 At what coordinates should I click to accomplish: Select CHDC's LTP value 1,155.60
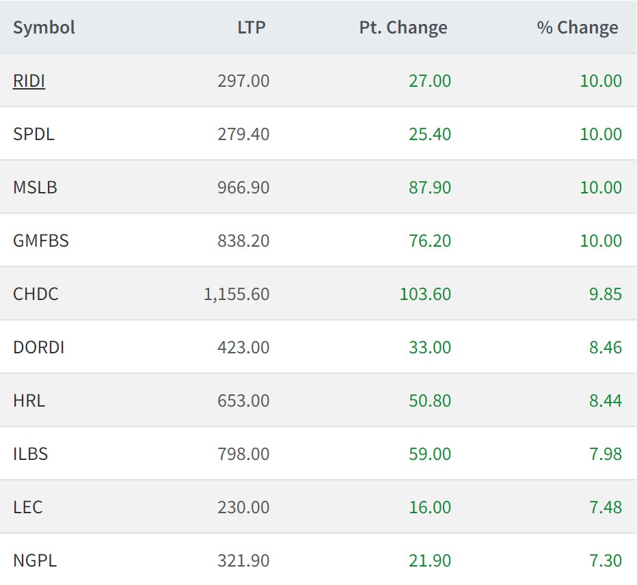point(236,294)
